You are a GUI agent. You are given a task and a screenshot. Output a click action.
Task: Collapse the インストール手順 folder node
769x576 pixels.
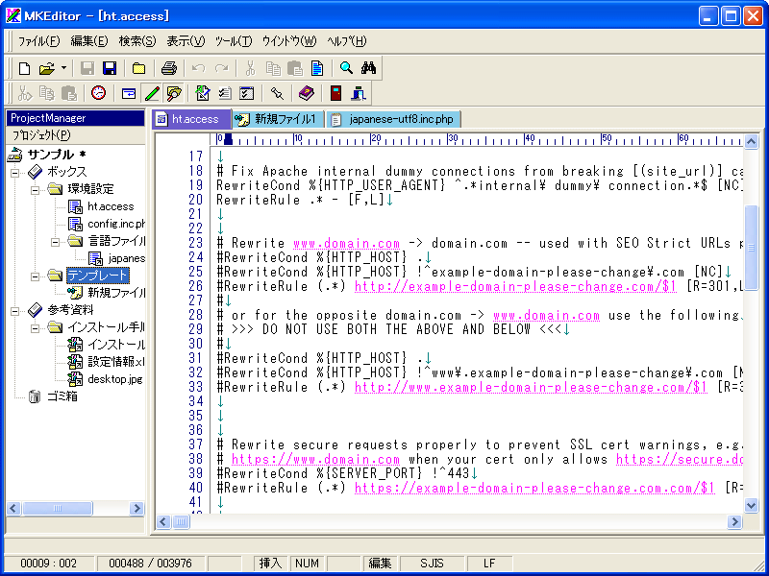point(36,327)
